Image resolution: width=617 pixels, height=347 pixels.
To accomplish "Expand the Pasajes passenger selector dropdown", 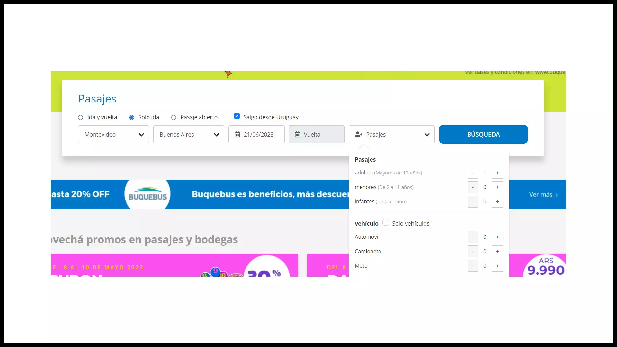I will (391, 134).
